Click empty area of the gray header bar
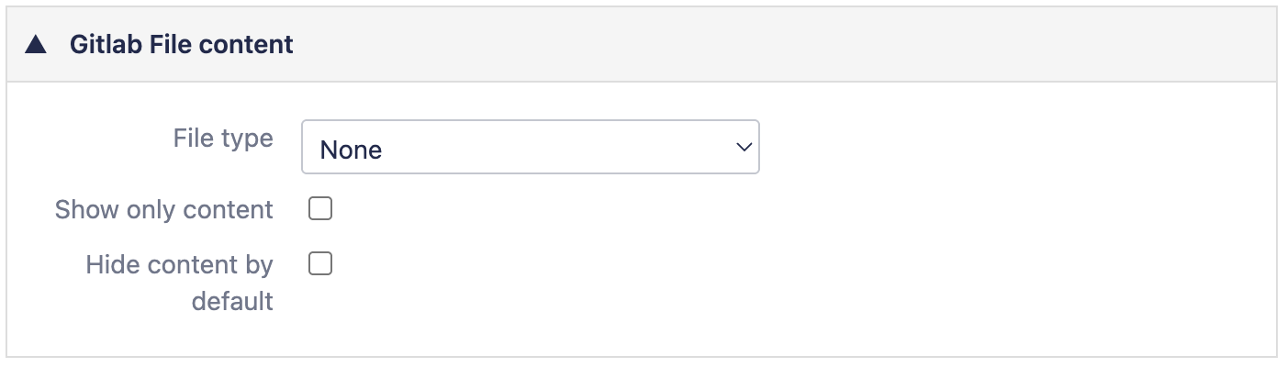The image size is (1287, 367). point(780,44)
